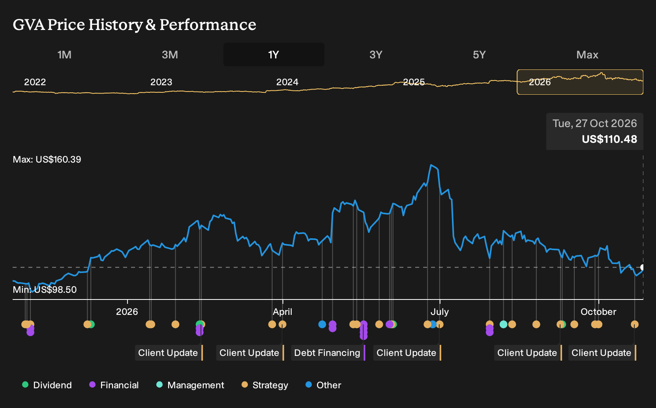Viewport: 656px width, 408px height.
Task: Click the GVA Price History & Performance heading
Action: [135, 24]
